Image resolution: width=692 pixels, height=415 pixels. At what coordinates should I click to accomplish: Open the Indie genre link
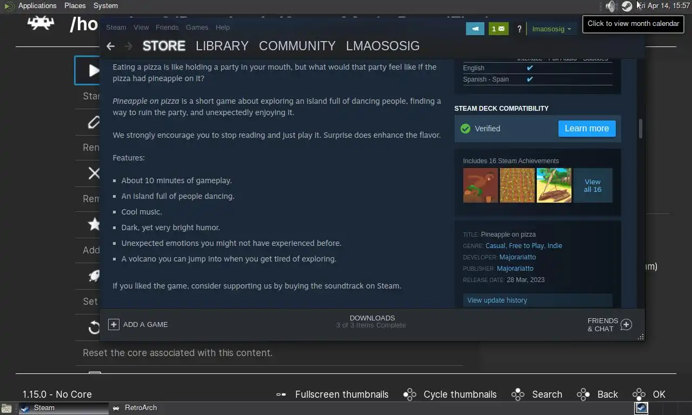click(x=555, y=246)
